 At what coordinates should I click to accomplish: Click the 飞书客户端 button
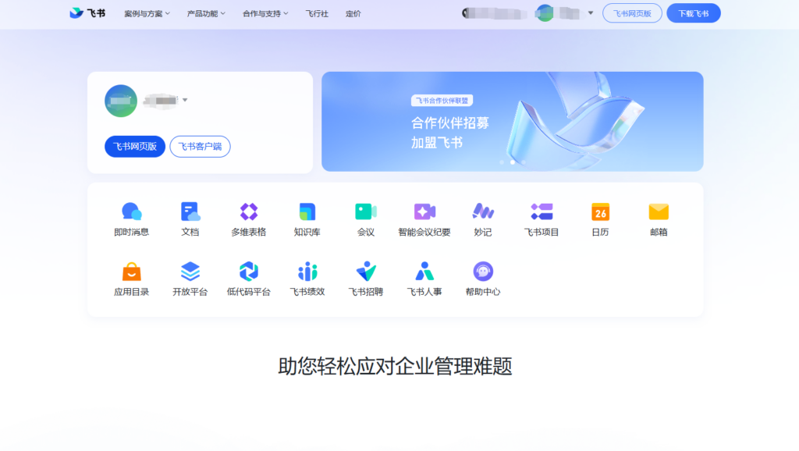coord(200,147)
